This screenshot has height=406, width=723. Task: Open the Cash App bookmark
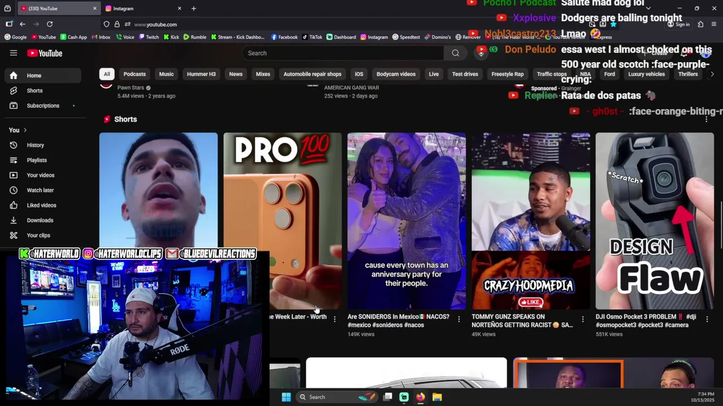click(x=73, y=37)
